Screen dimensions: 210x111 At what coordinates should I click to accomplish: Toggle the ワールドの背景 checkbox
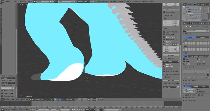[x=164, y=34]
